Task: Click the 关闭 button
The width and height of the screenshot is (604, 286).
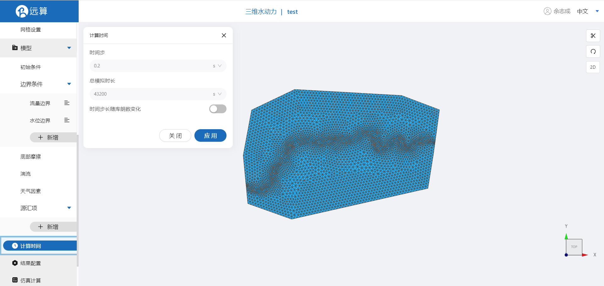Action: pyautogui.click(x=175, y=135)
